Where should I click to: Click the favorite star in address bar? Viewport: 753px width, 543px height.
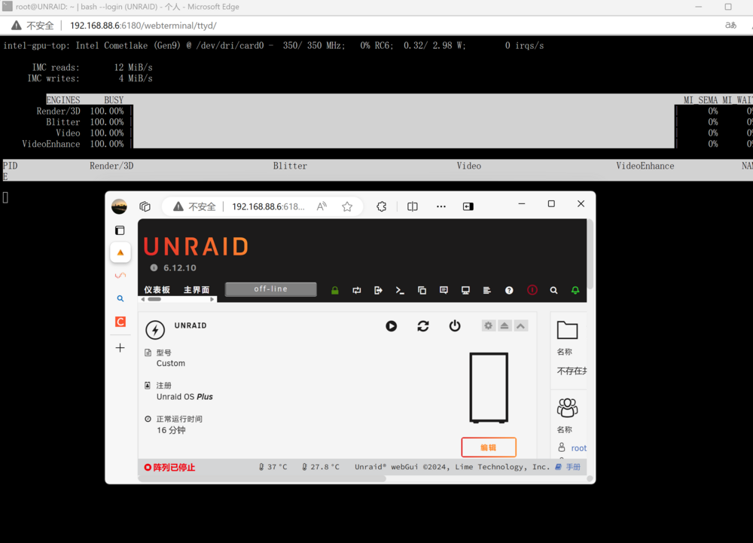coord(347,206)
